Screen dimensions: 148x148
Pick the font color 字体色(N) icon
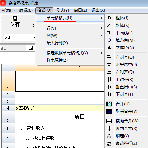(x=109, y=47)
